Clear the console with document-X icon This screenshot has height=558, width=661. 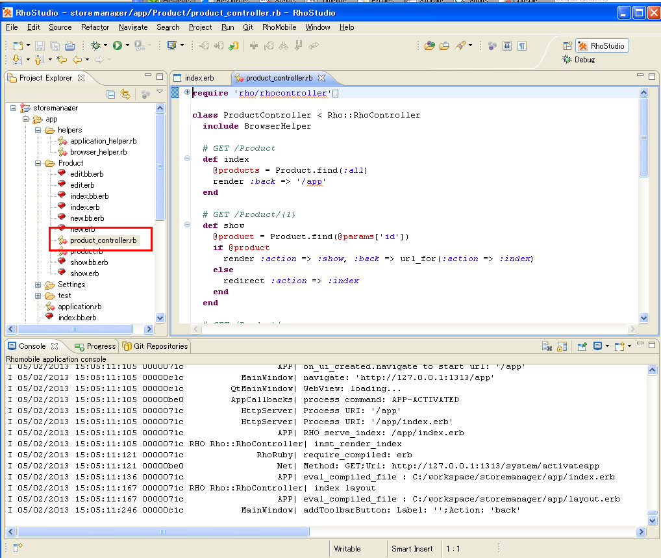tap(547, 347)
